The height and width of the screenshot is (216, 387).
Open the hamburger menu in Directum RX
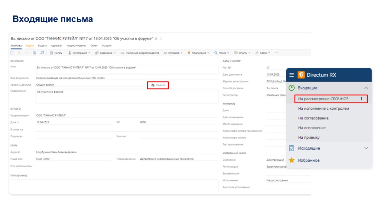291,75
